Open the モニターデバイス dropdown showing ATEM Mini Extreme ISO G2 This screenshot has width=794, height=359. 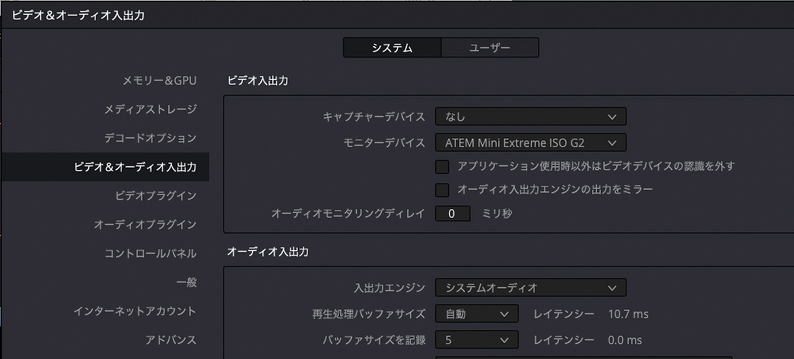coord(530,142)
